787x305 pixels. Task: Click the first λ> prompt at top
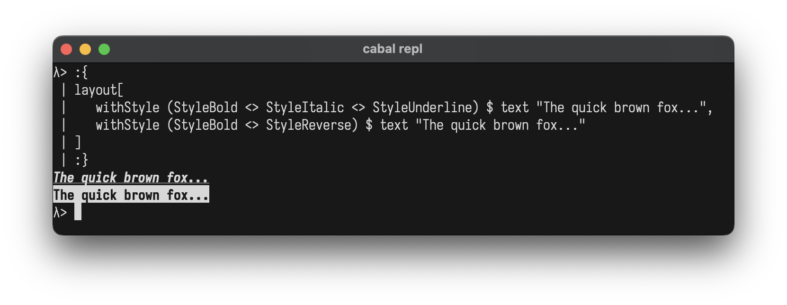click(x=60, y=72)
